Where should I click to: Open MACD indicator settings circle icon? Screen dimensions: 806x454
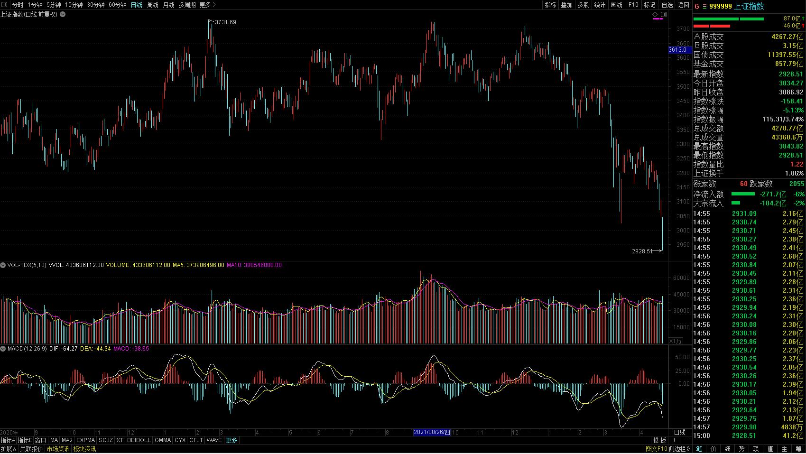pyautogui.click(x=3, y=349)
